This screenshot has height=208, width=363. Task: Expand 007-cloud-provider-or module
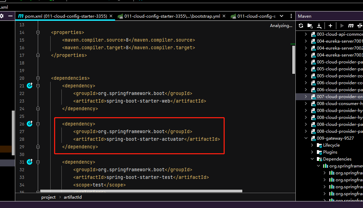[306, 96]
